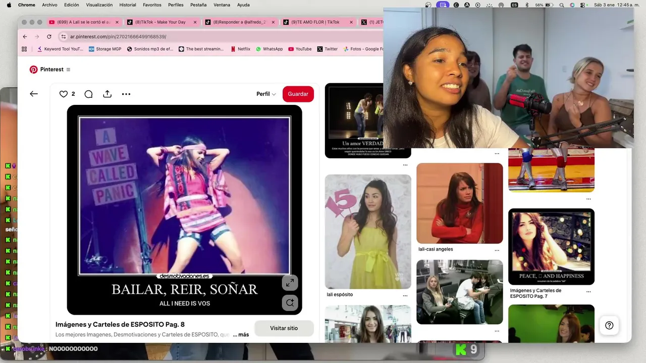This screenshot has width=646, height=363.
Task: Open the Ayuda menu
Action: click(243, 5)
